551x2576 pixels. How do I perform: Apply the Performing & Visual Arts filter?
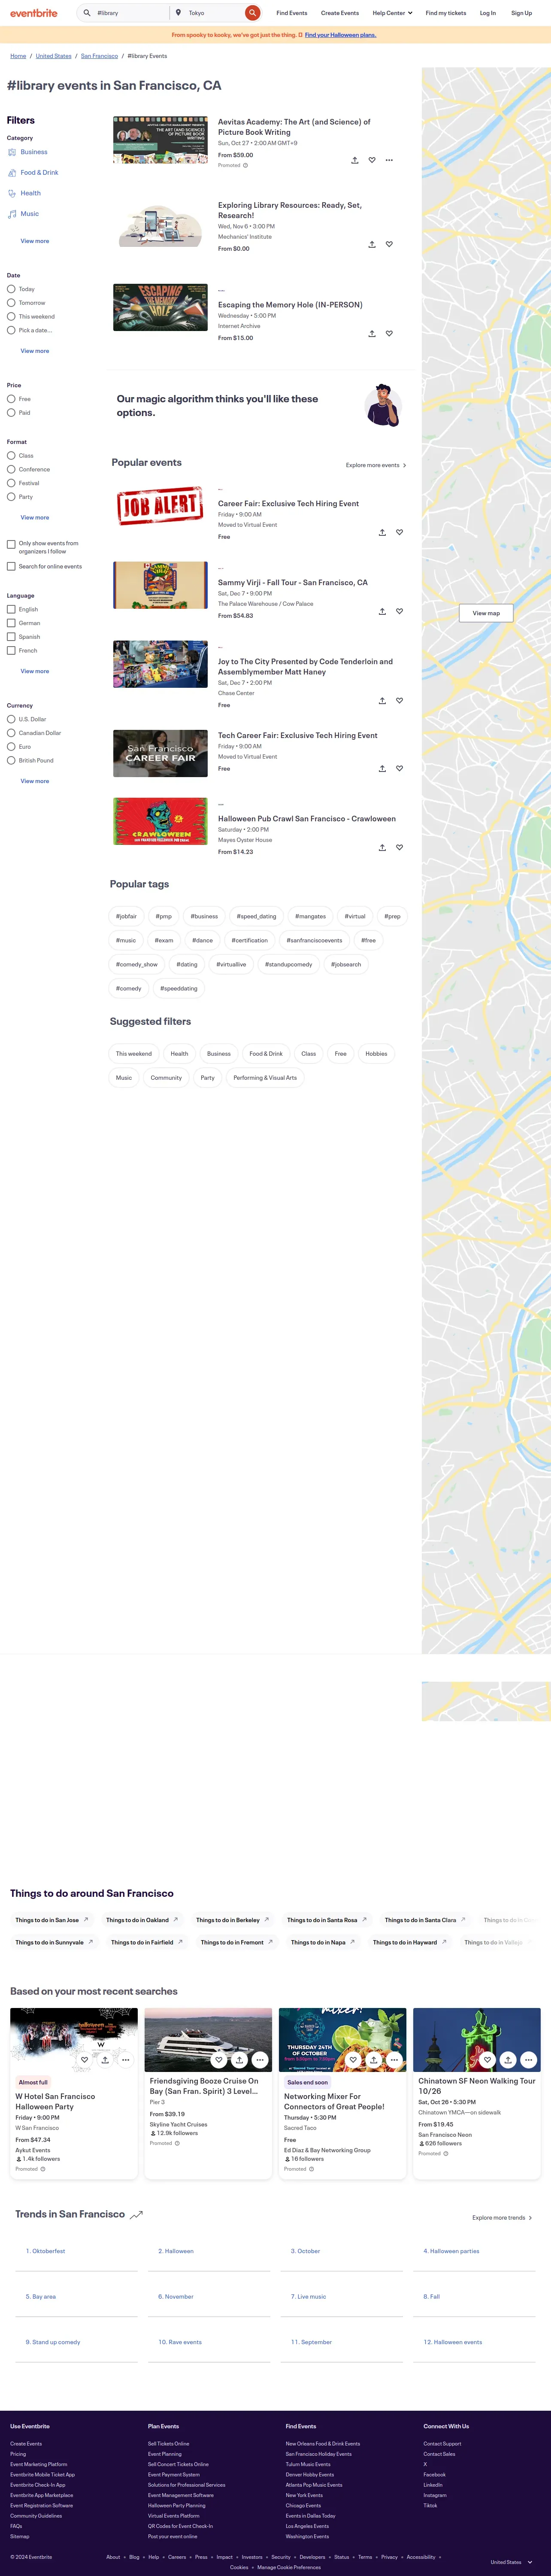pyautogui.click(x=265, y=1078)
